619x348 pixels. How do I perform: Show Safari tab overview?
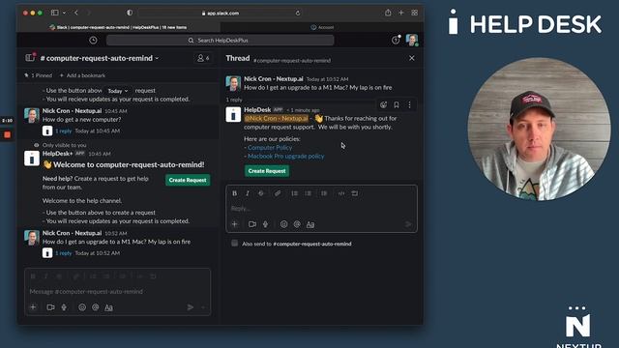tap(415, 13)
